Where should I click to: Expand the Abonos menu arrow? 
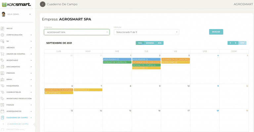31,48
